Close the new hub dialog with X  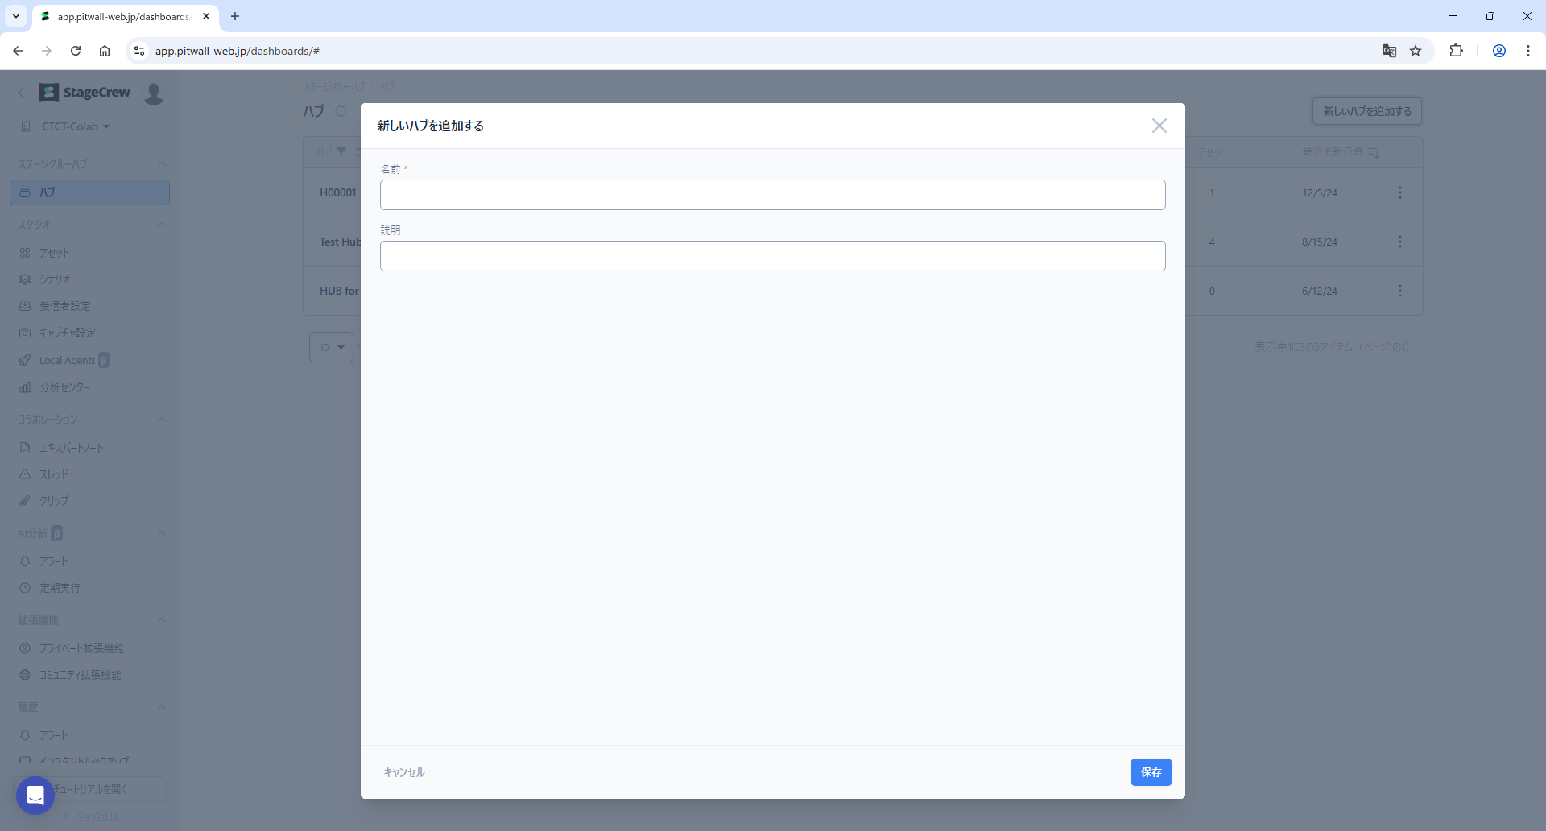[x=1159, y=126]
